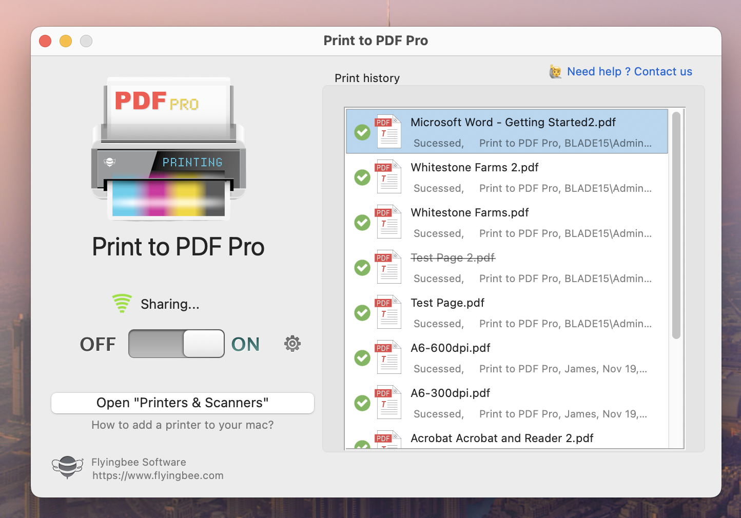Click the Flyingbee Software company name
Viewport: 741px width, 518px height.
tap(139, 462)
